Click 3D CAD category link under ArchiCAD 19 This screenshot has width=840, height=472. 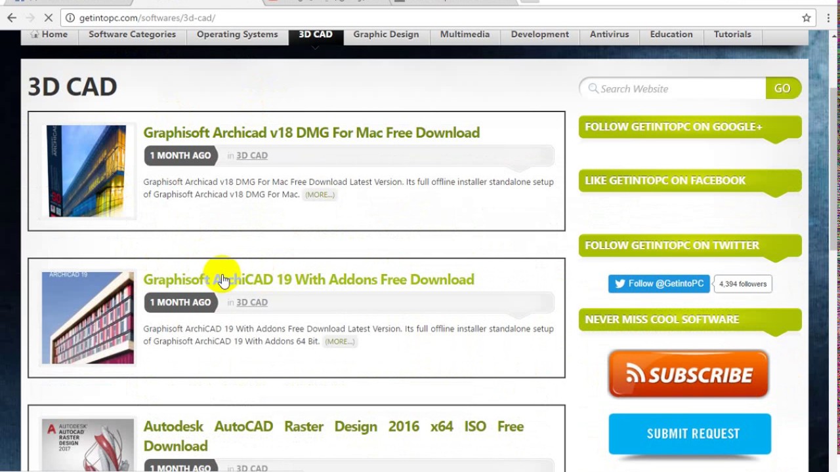click(252, 302)
